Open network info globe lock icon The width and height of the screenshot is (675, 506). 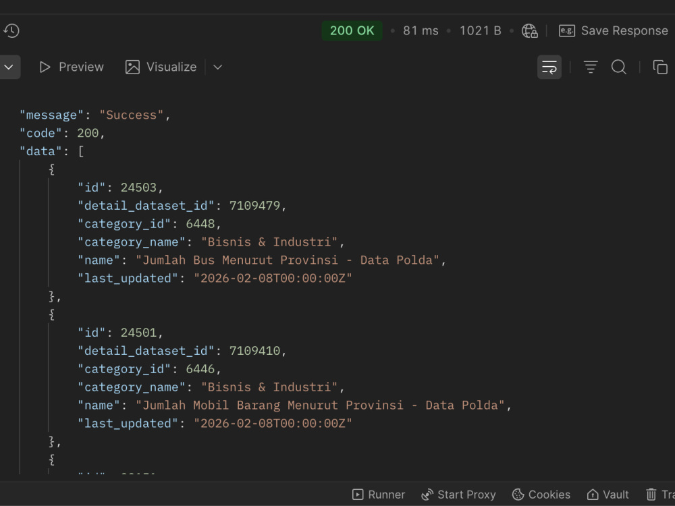coord(529,30)
